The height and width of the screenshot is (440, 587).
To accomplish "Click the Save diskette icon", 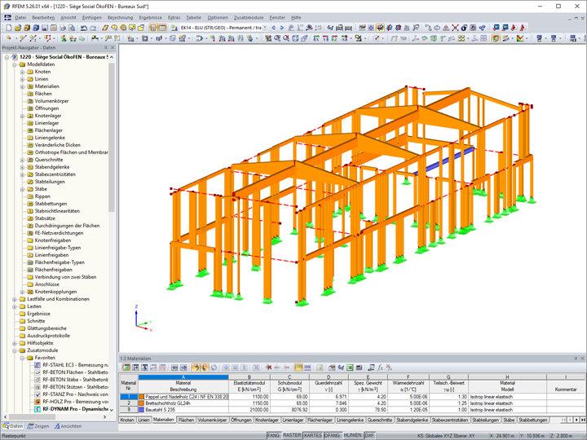I will (x=45, y=28).
